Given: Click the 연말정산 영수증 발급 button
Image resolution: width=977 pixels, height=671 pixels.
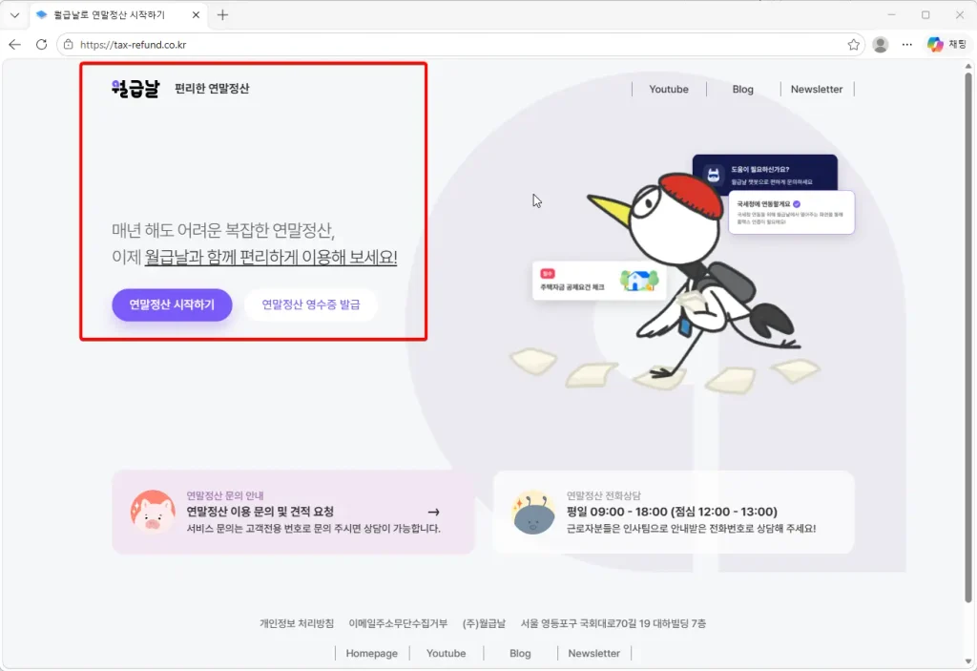Looking at the screenshot, I should [x=310, y=304].
